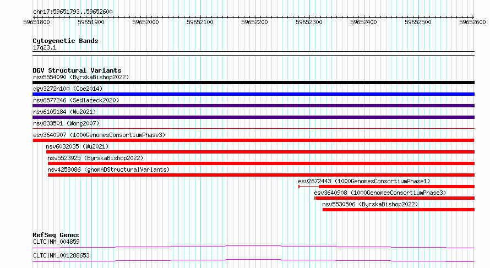Click the magenta CLTC|NM_001288653 gene line
Viewport: 490px width, 268px height.
click(253, 260)
